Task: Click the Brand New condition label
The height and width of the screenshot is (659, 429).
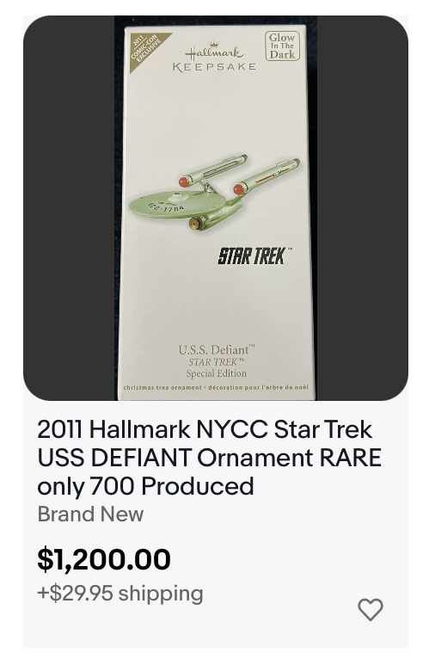Action: pyautogui.click(x=90, y=514)
